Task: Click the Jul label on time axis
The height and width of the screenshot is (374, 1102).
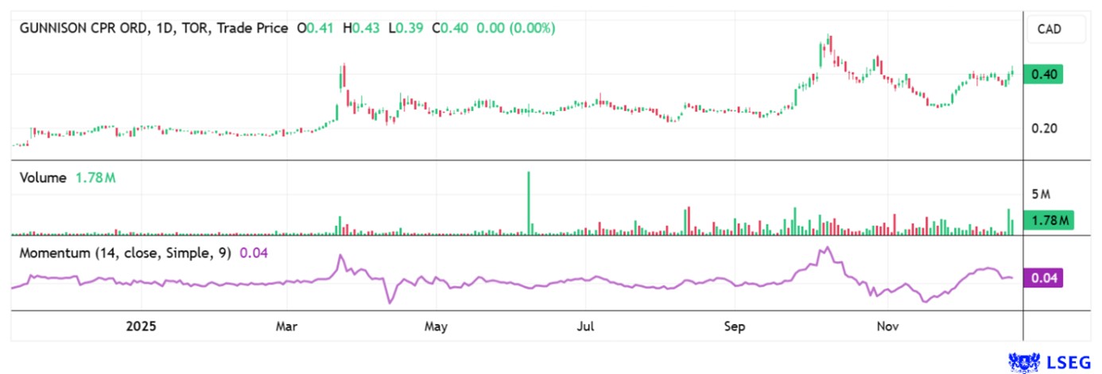Action: 585,326
